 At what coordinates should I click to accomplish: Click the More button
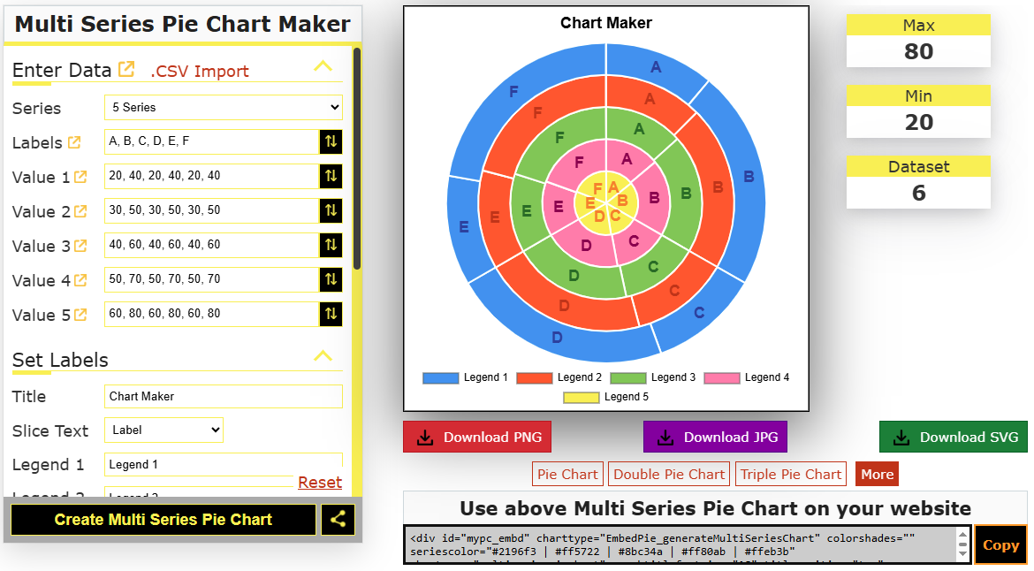877,473
